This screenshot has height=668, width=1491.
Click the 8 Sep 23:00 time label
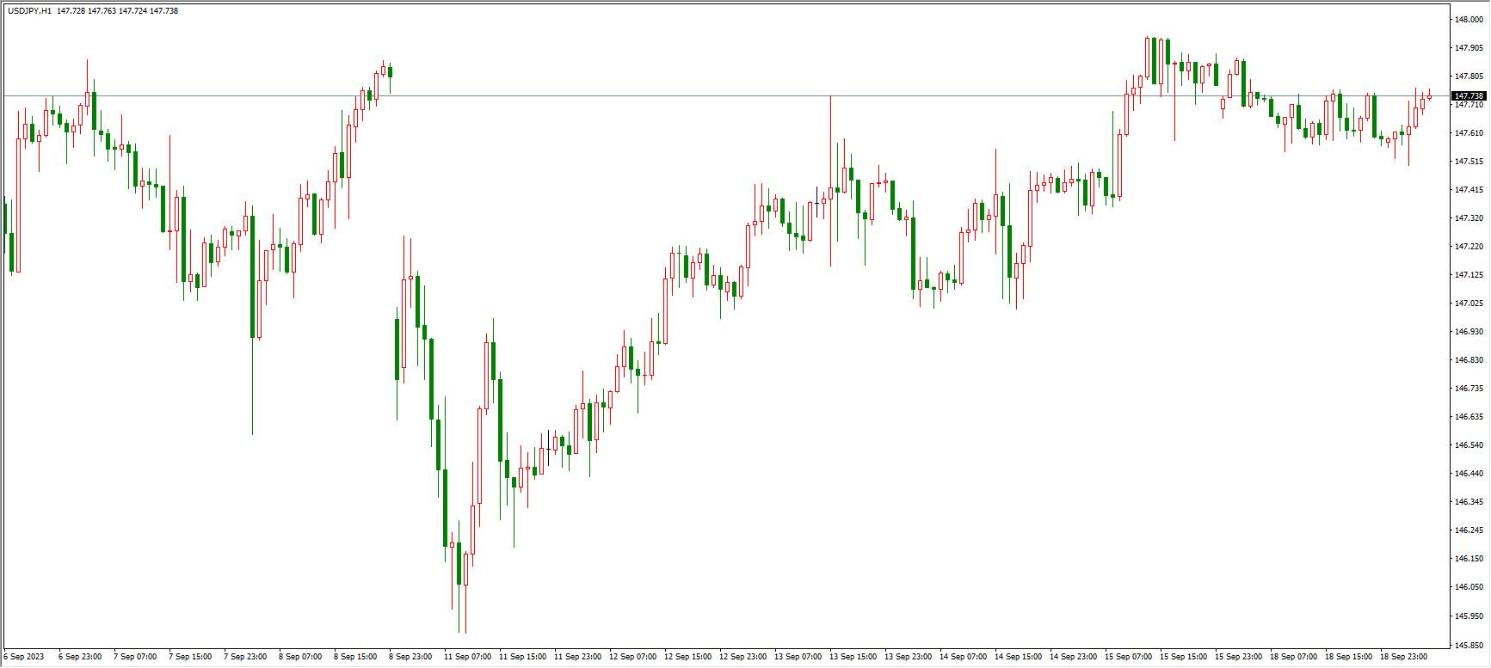(410, 657)
